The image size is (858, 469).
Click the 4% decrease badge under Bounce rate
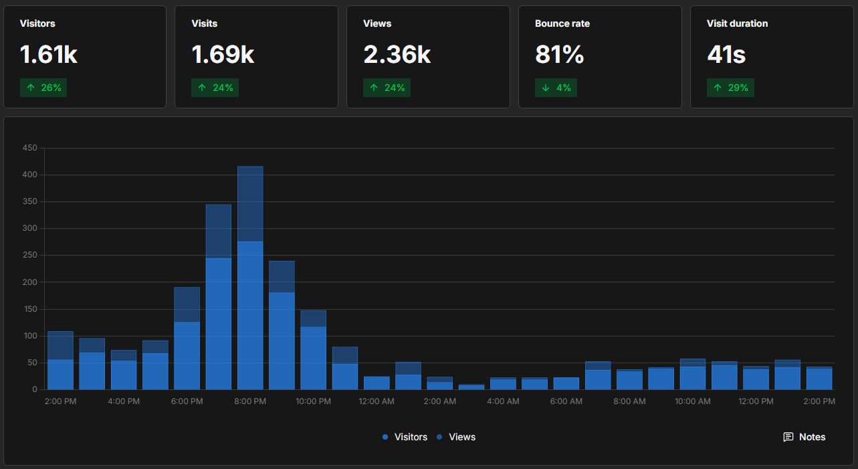pos(556,88)
